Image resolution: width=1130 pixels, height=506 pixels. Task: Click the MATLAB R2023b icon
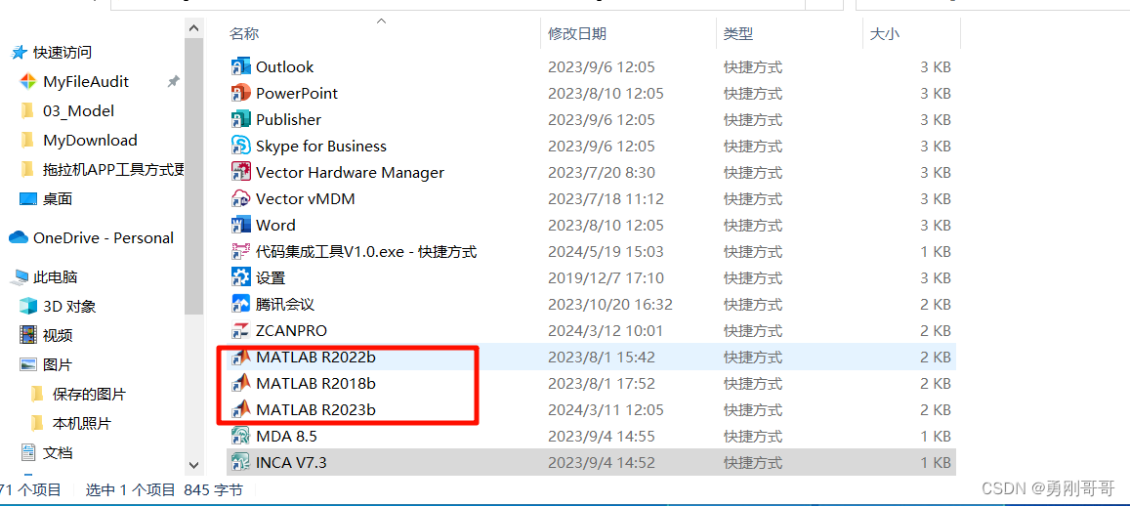240,409
